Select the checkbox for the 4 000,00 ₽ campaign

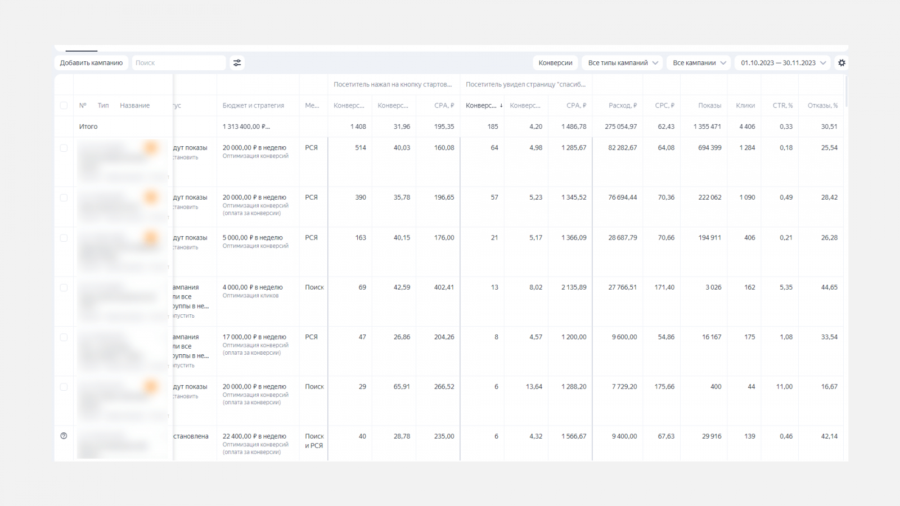[64, 287]
